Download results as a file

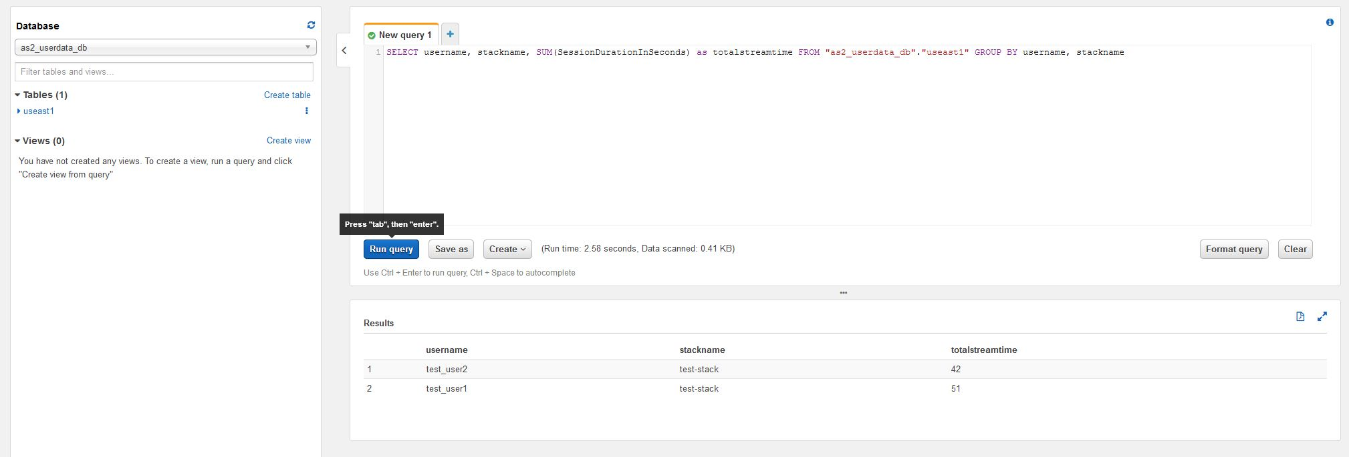pyautogui.click(x=1300, y=316)
